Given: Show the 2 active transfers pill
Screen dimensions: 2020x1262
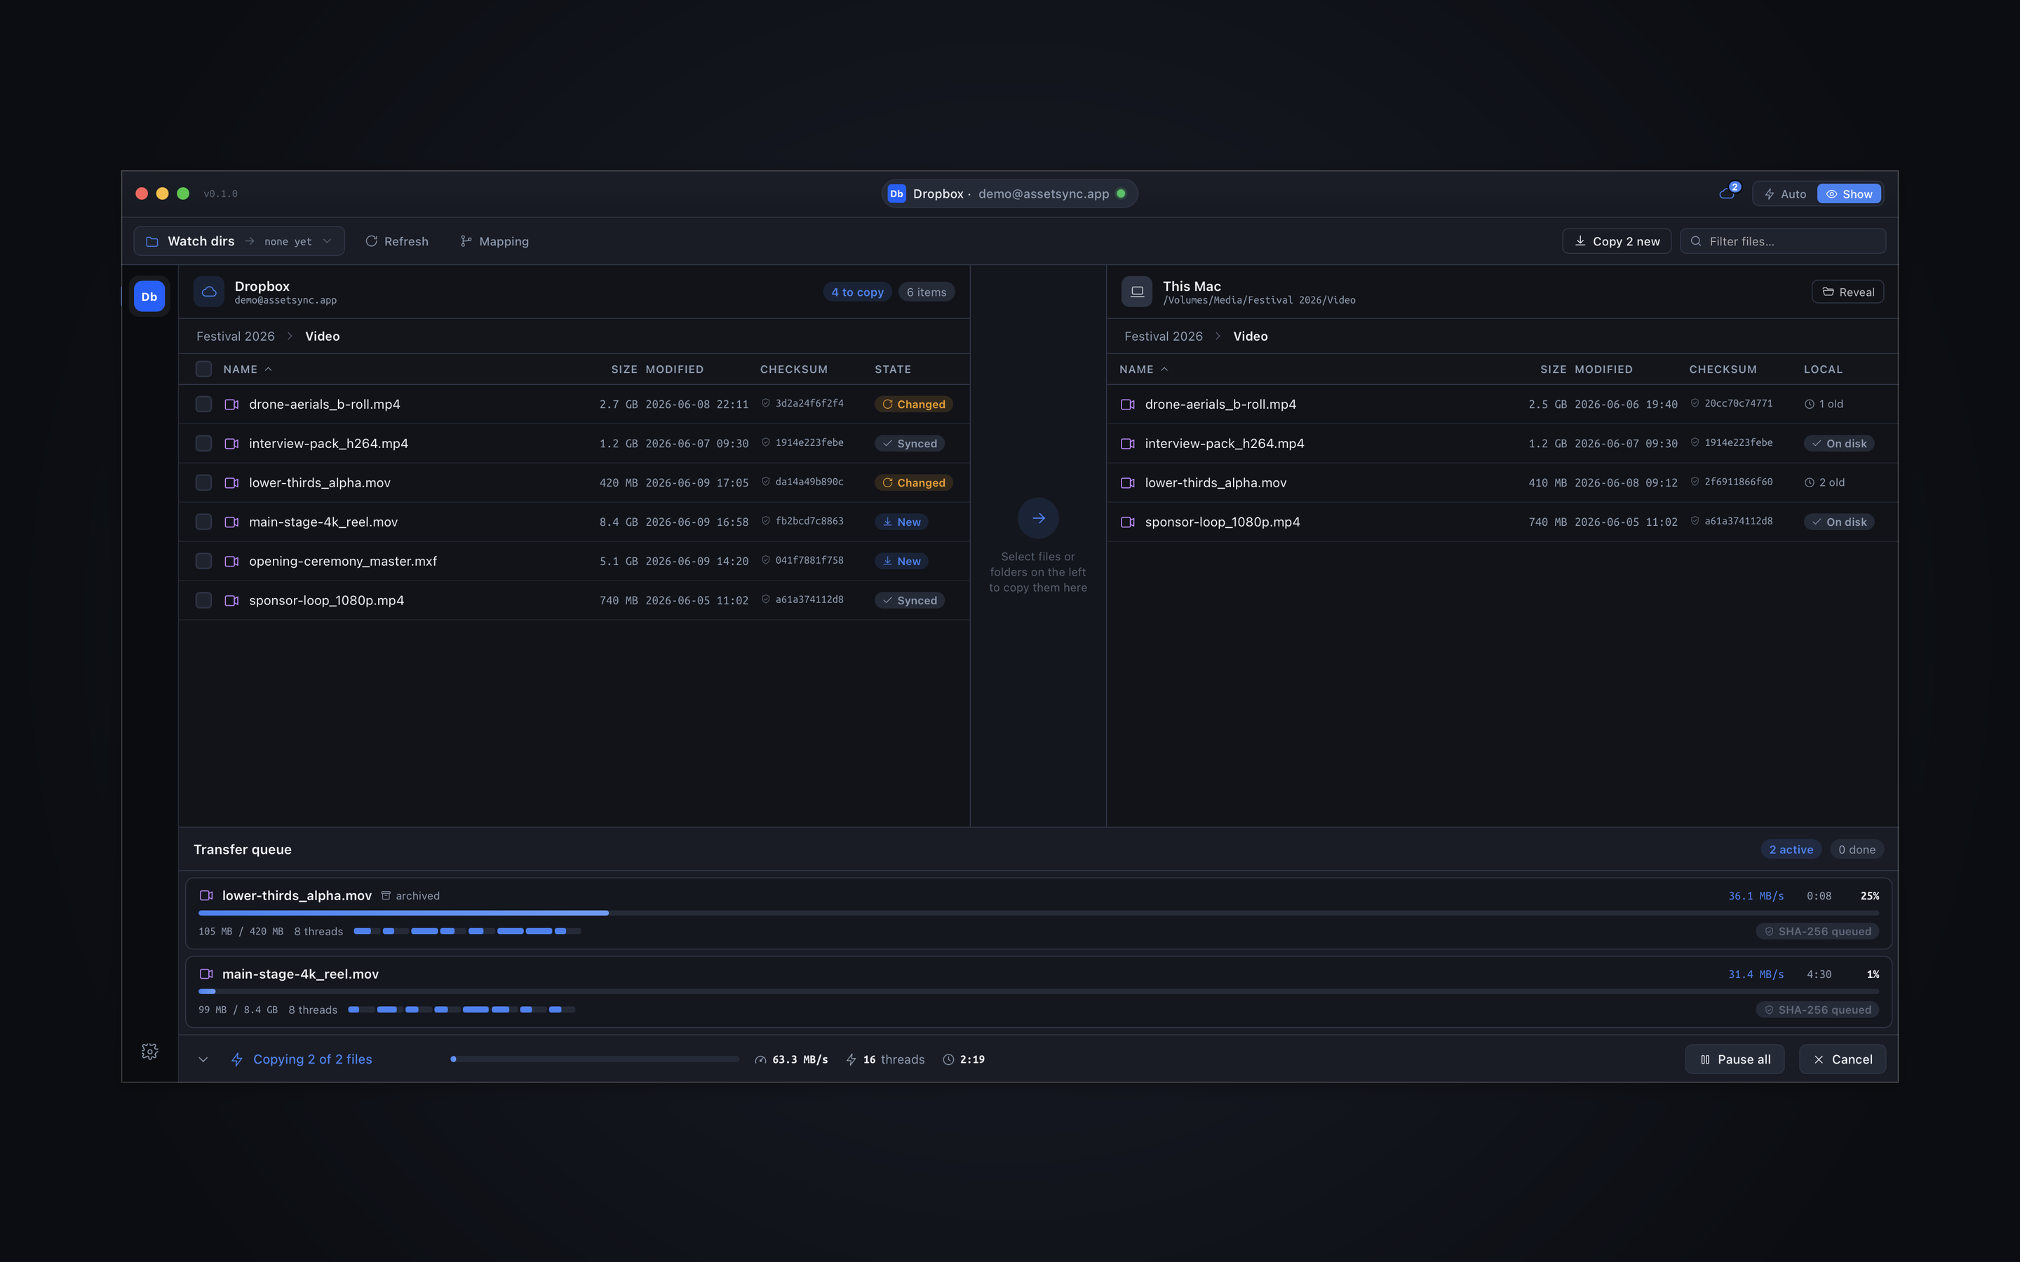Looking at the screenshot, I should pos(1791,850).
